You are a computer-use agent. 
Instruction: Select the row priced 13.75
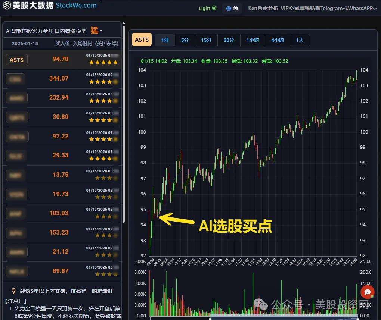pyautogui.click(x=62, y=175)
